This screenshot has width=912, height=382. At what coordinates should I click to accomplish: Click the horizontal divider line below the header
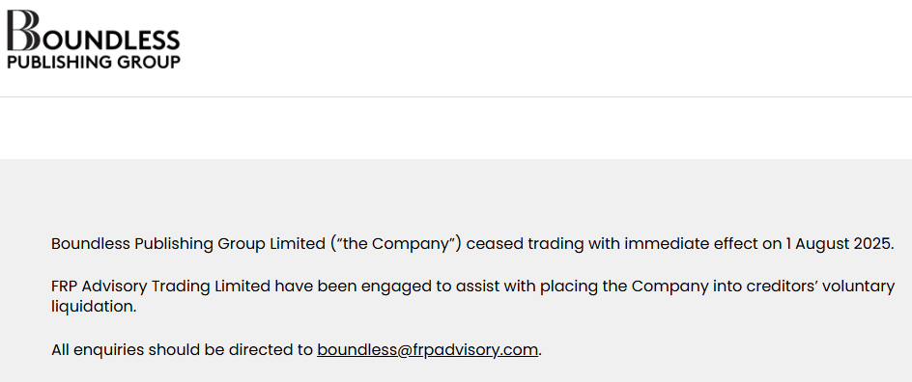(456, 97)
